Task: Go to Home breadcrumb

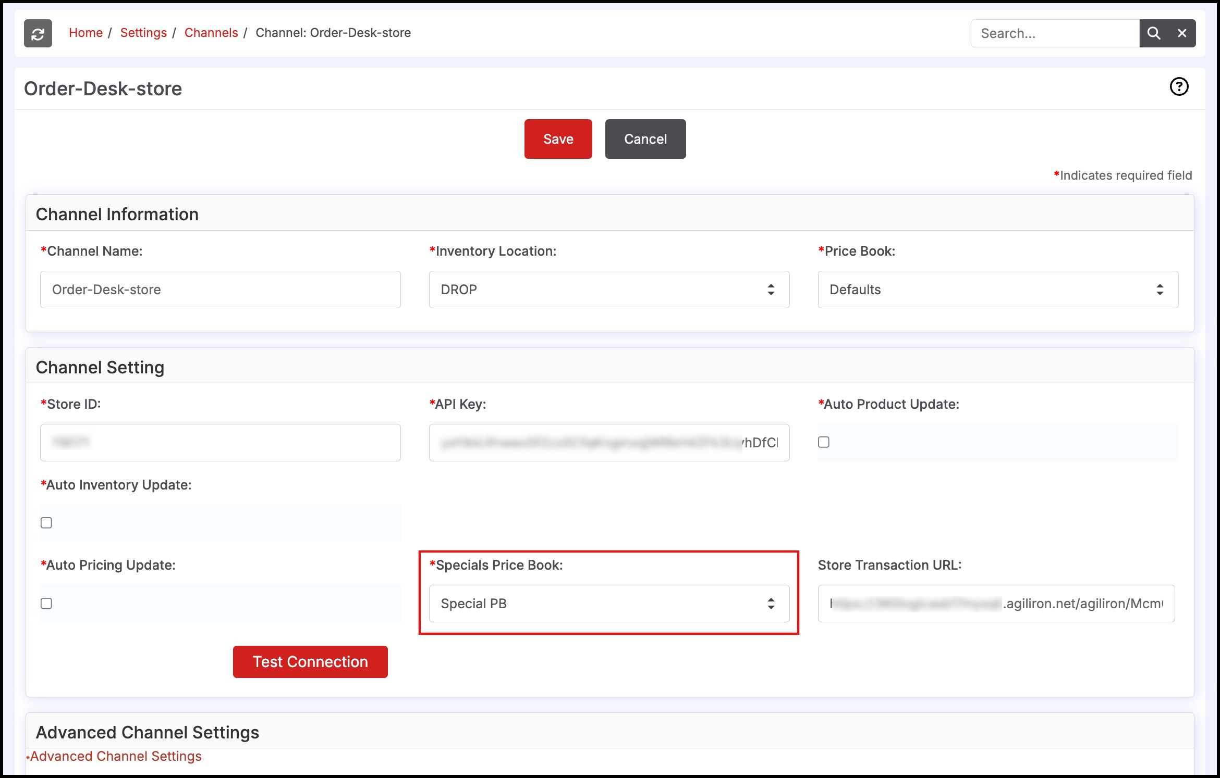Action: (x=86, y=33)
